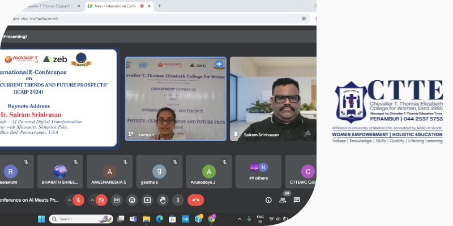This screenshot has height=226, width=453.
Task: Open a new browser tab
Action: click(x=159, y=6)
